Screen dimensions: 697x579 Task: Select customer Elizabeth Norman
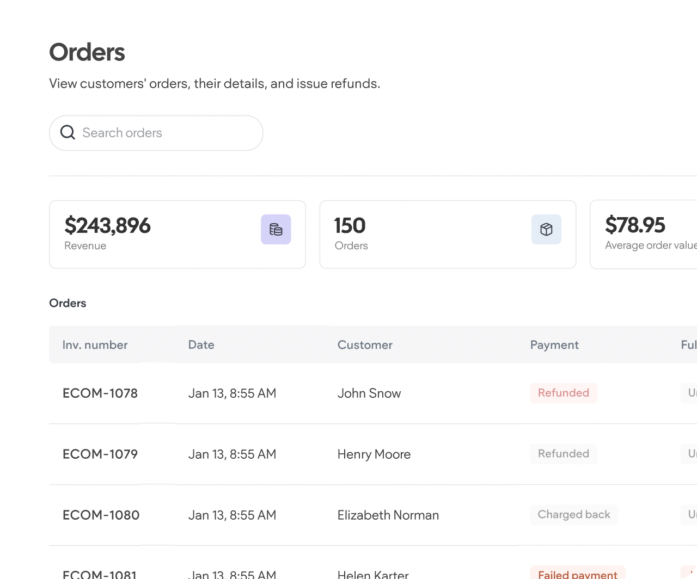[388, 515]
